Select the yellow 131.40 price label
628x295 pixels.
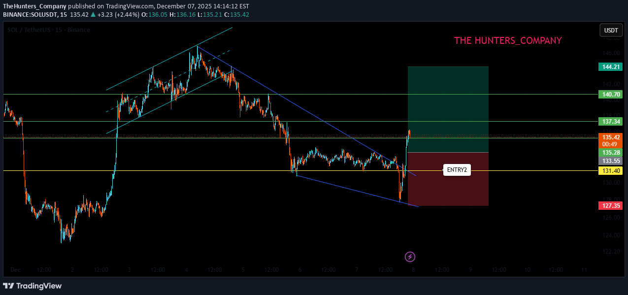(610, 170)
